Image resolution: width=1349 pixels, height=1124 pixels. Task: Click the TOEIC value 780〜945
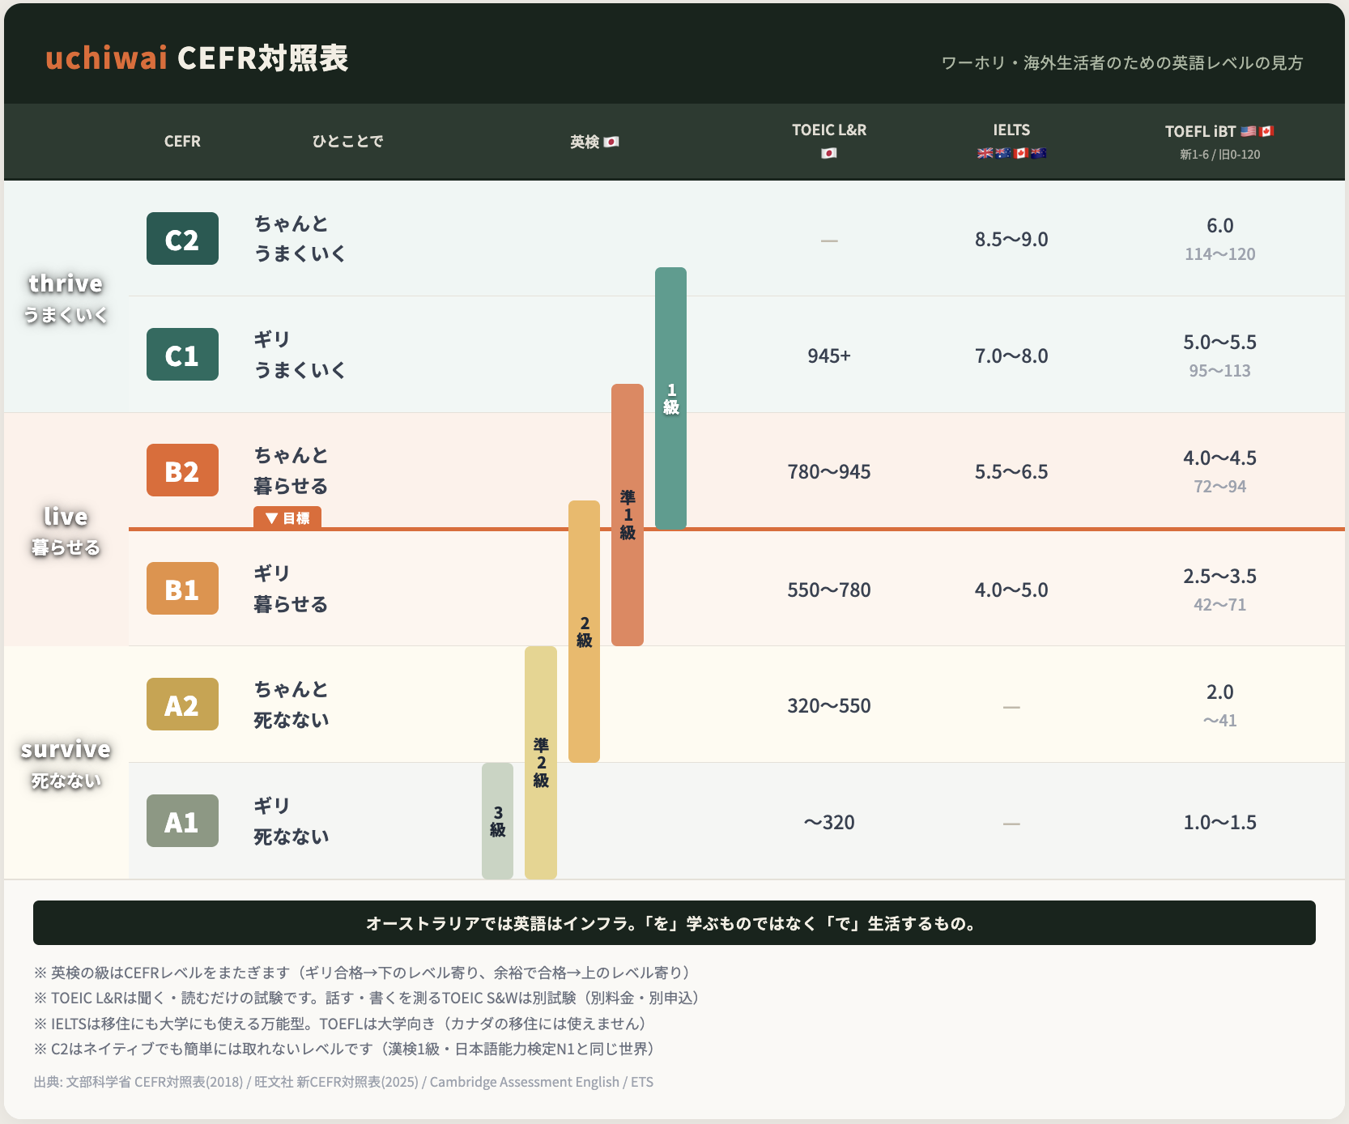(829, 472)
